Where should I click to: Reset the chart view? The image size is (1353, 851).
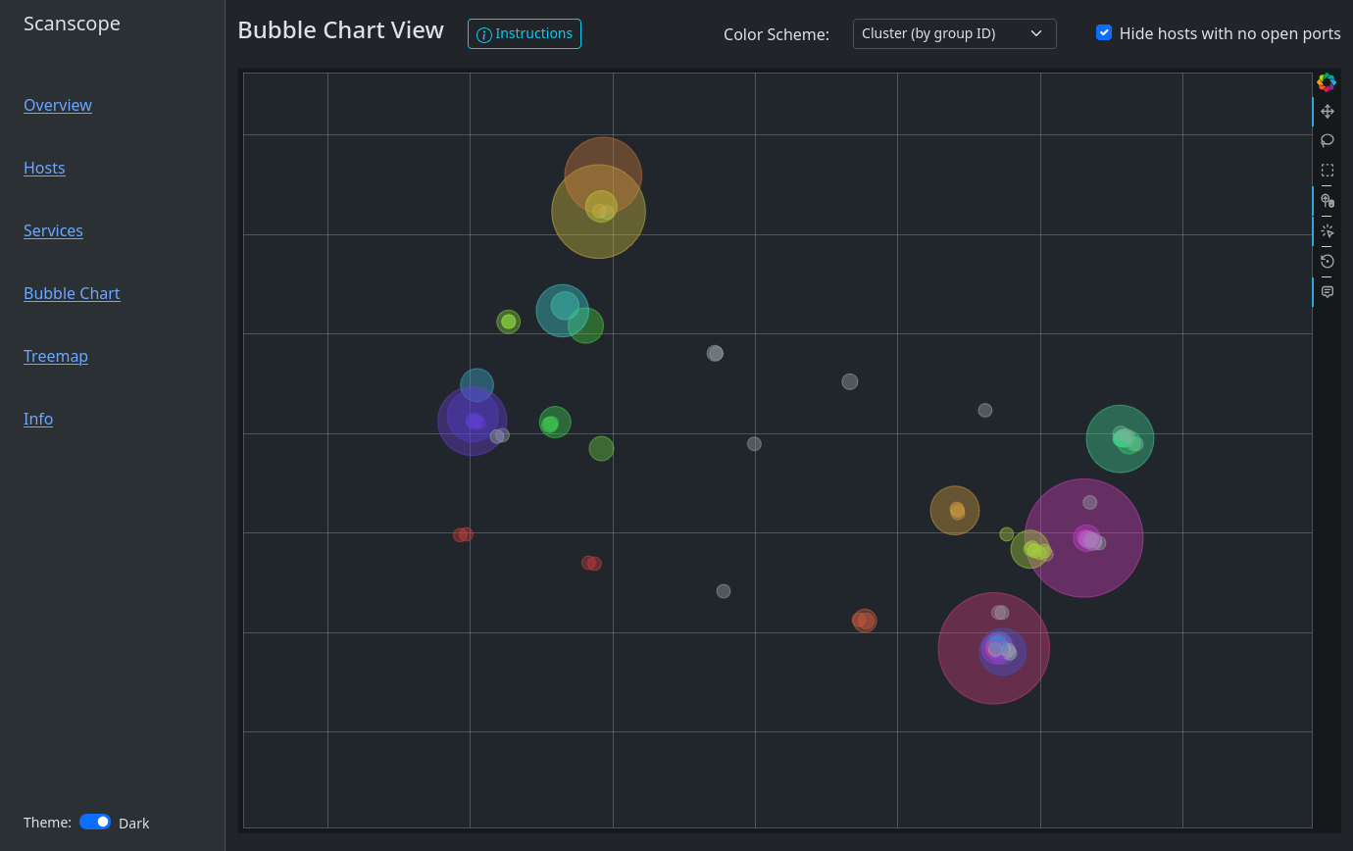(x=1327, y=261)
